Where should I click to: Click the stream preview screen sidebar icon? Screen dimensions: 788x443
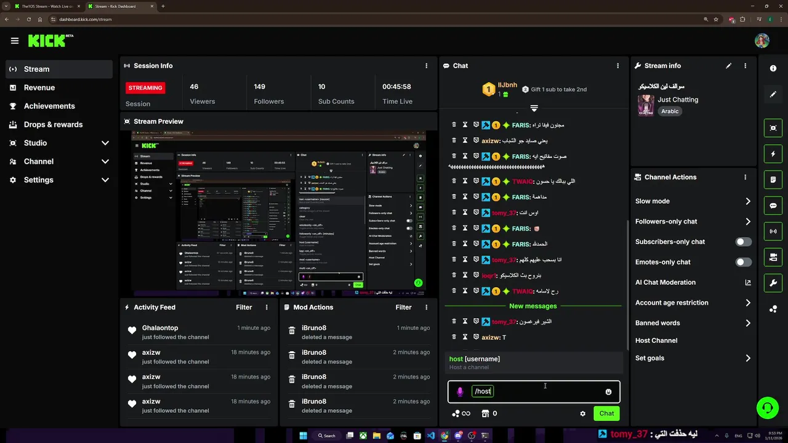[x=773, y=128]
